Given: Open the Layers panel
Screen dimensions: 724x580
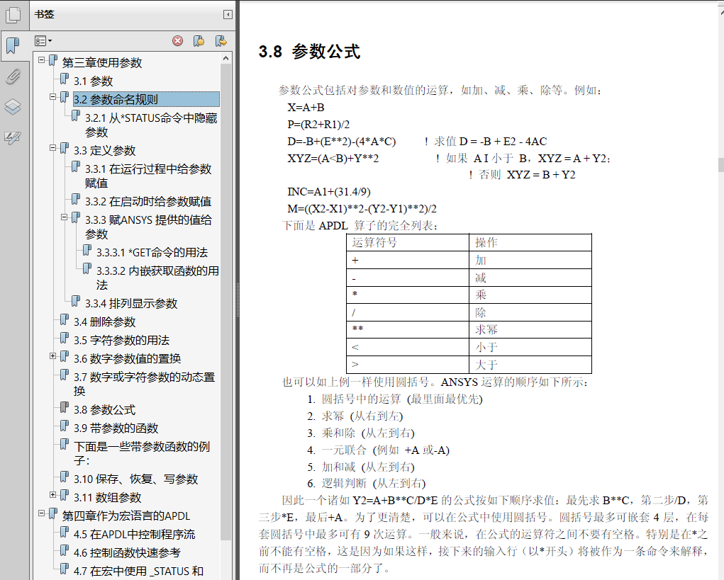Looking at the screenshot, I should [x=12, y=107].
